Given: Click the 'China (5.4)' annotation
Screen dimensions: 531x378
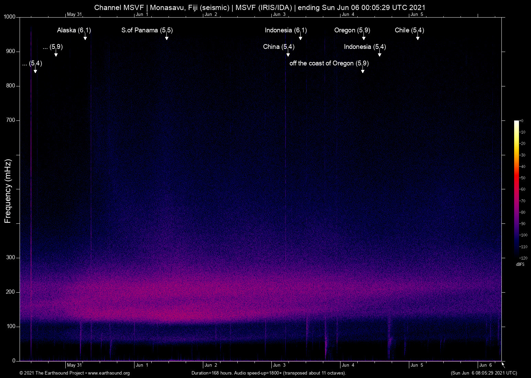Looking at the screenshot, I should 279,47.
